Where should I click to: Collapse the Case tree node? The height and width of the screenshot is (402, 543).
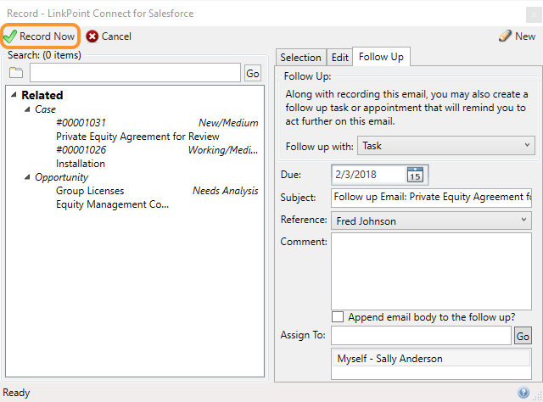[x=27, y=109]
